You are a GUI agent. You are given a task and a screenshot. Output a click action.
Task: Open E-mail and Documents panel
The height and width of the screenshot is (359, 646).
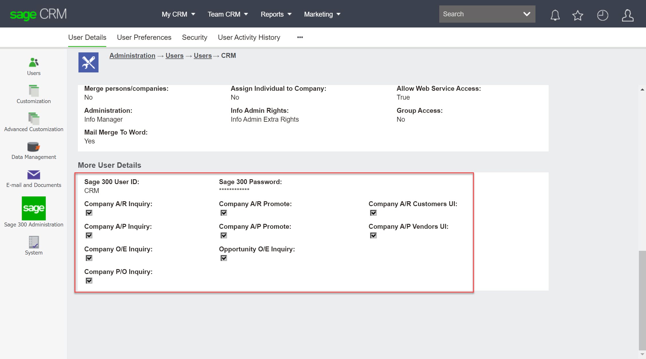coord(34,178)
